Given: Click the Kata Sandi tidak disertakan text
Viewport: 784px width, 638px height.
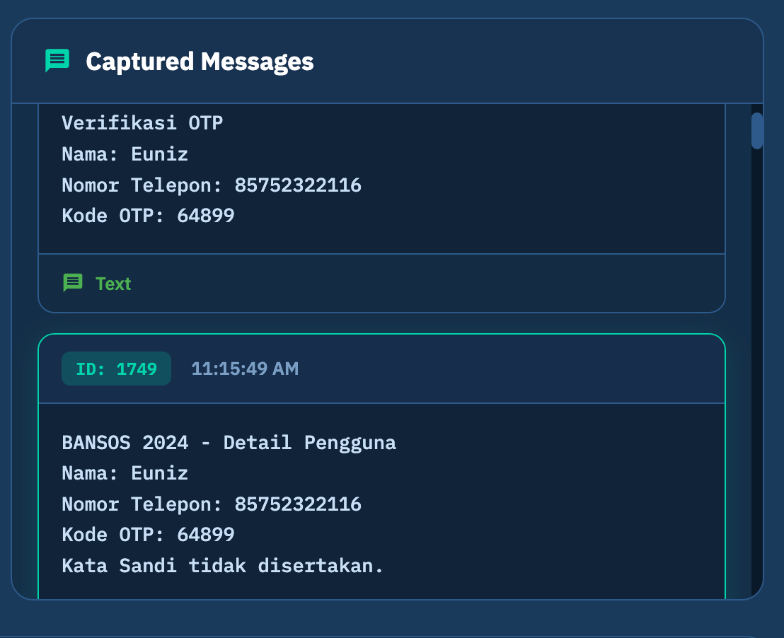Looking at the screenshot, I should coord(222,565).
